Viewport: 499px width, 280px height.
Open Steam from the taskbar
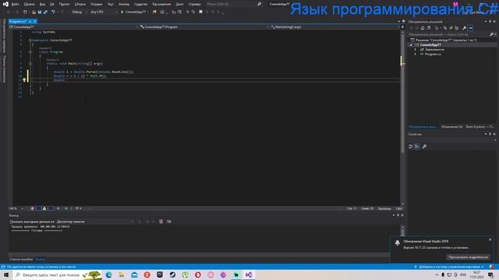point(172,275)
